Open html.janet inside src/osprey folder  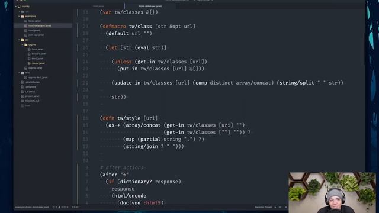[37, 59]
